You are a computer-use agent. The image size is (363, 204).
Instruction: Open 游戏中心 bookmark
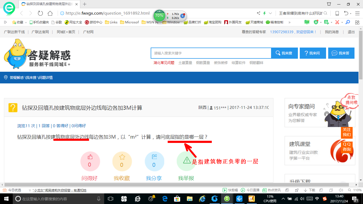(x=94, y=22)
